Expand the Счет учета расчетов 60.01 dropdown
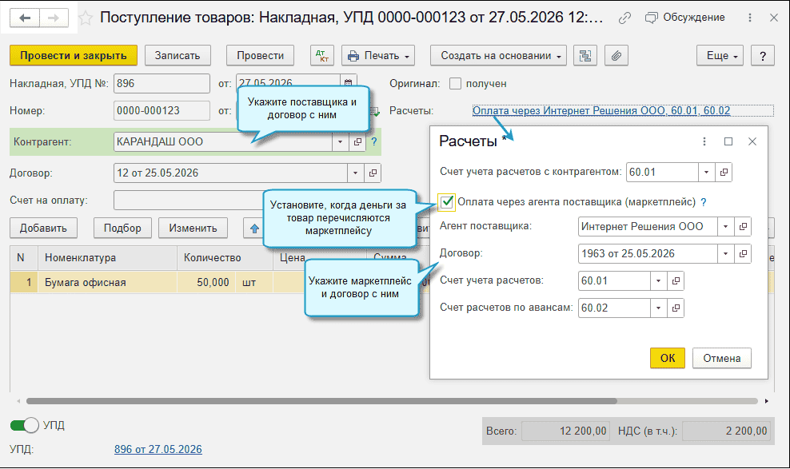The image size is (790, 469). click(658, 280)
